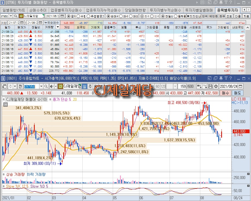Screen dimensions: 251x201
Task: Click pushpin icon in chart window title bar
Action: point(221,78)
